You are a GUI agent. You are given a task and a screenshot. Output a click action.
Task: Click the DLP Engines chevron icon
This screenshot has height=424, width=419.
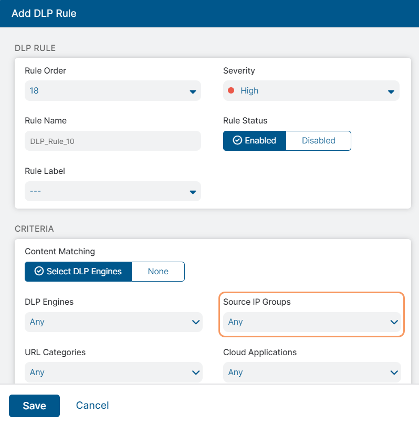pyautogui.click(x=196, y=322)
